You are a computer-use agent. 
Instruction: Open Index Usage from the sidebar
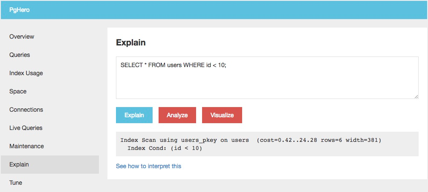26,73
